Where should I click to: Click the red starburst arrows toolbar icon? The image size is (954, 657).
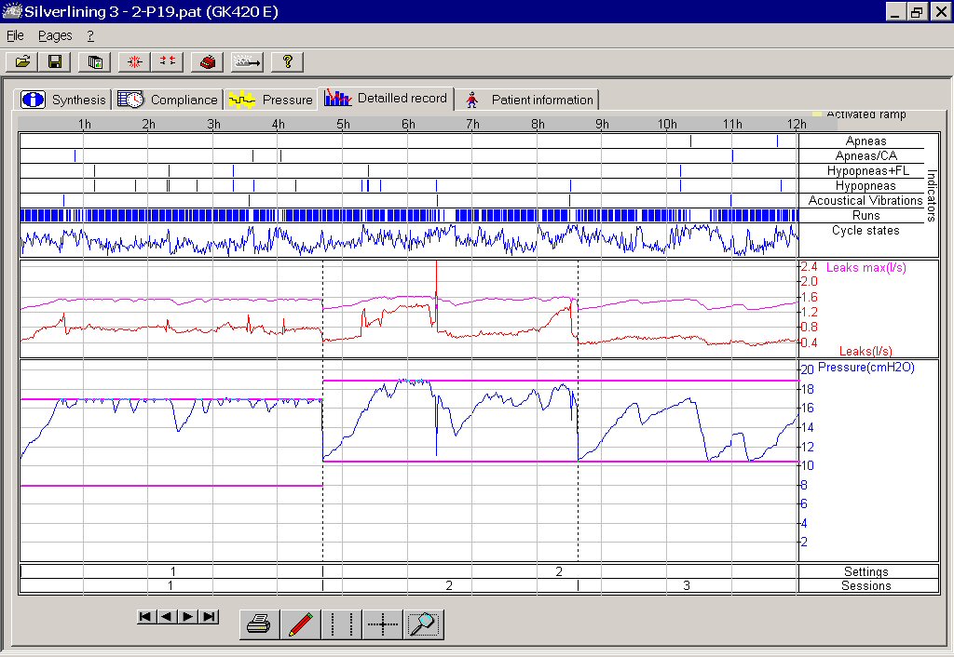(134, 61)
